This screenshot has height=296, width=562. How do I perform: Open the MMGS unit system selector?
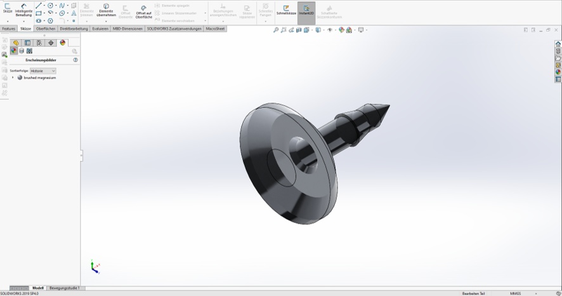(516, 293)
